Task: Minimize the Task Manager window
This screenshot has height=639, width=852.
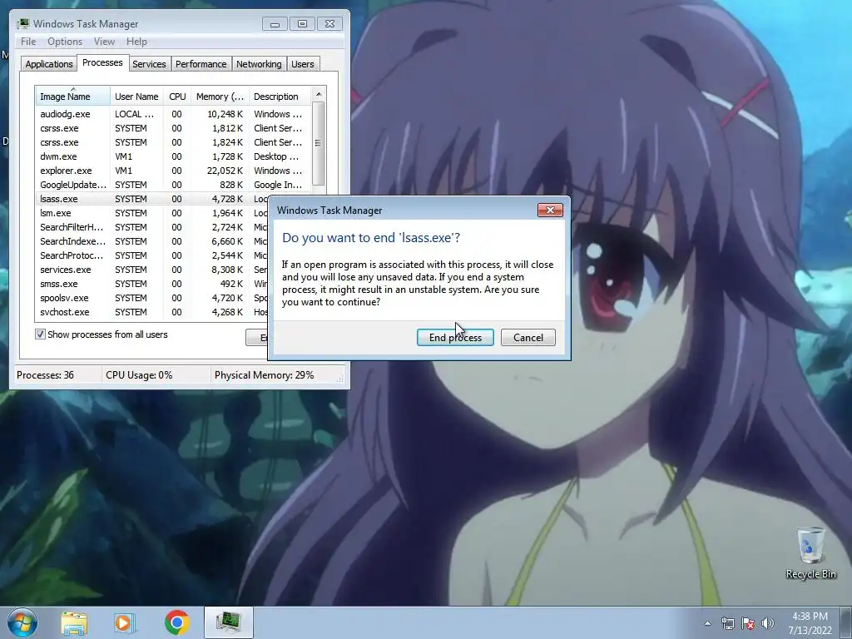Action: pos(275,24)
